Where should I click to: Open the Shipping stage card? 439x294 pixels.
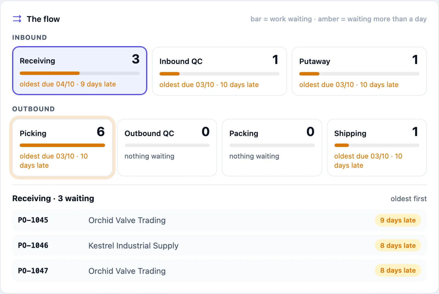[x=377, y=148]
